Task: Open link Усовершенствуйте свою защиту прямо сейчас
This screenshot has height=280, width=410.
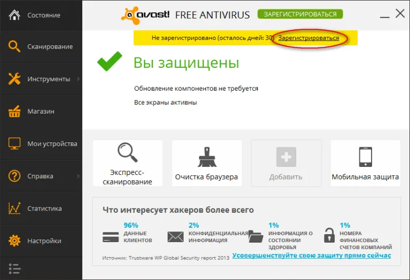Action: [311, 255]
